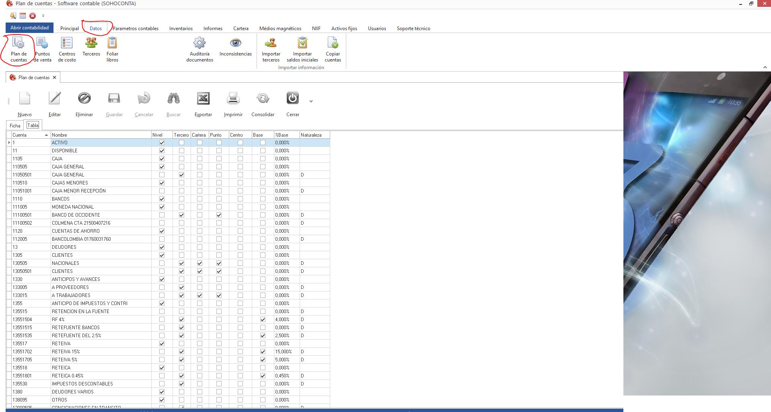This screenshot has height=412, width=771.
Task: Toggle Tercero checkbox for BANCO DE OCCIDENTE
Action: 181,215
